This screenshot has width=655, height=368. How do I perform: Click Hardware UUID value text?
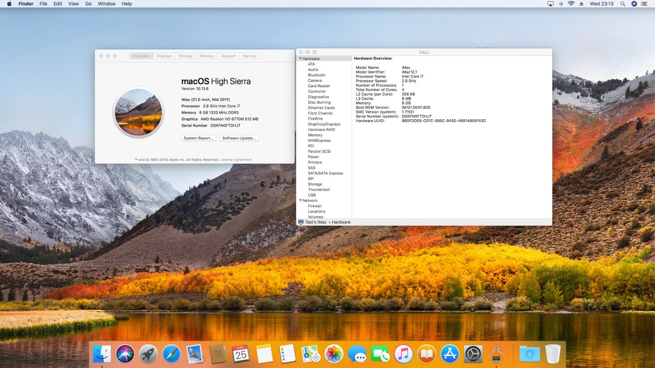click(x=444, y=121)
